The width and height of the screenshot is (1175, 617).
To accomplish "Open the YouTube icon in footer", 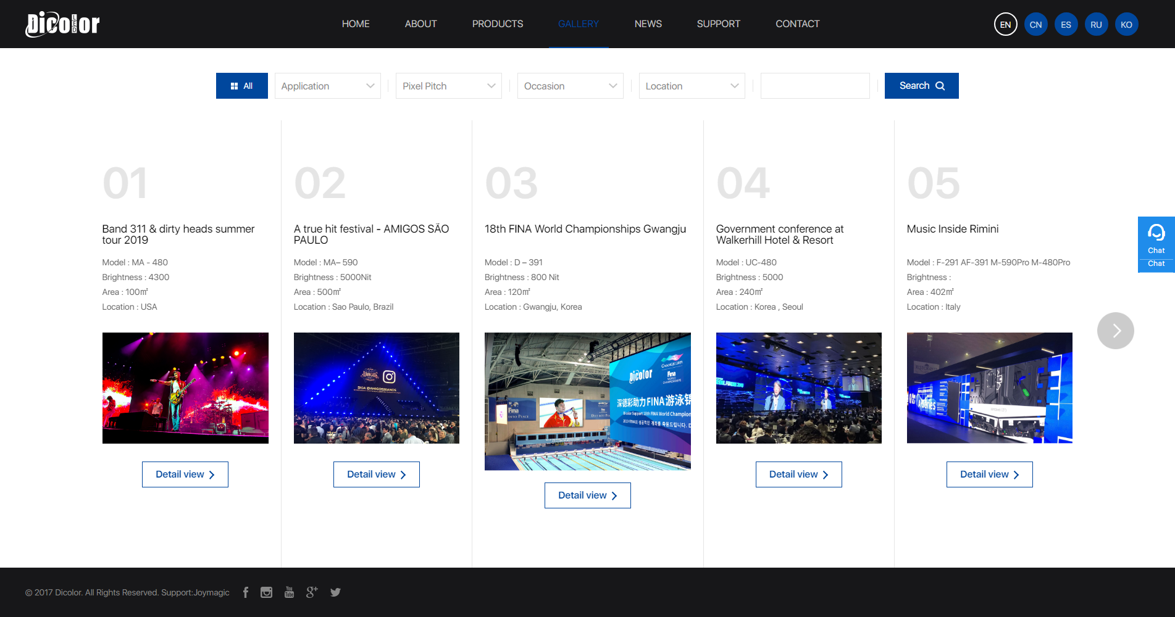I will 289,592.
